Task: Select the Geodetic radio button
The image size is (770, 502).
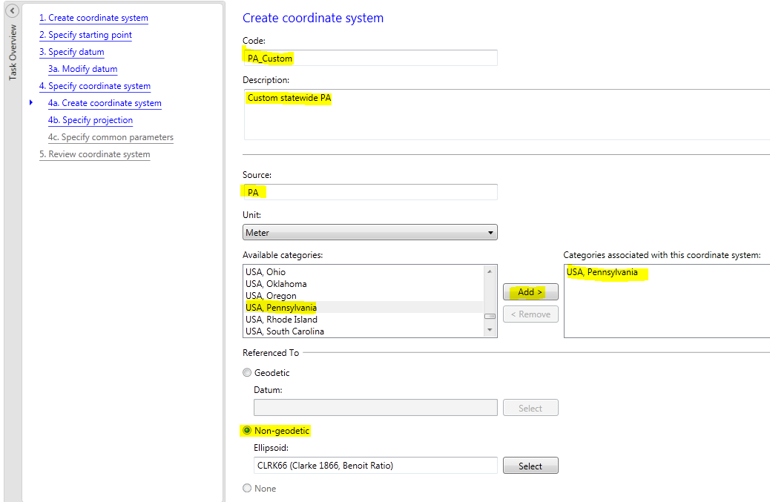Action: coord(247,373)
